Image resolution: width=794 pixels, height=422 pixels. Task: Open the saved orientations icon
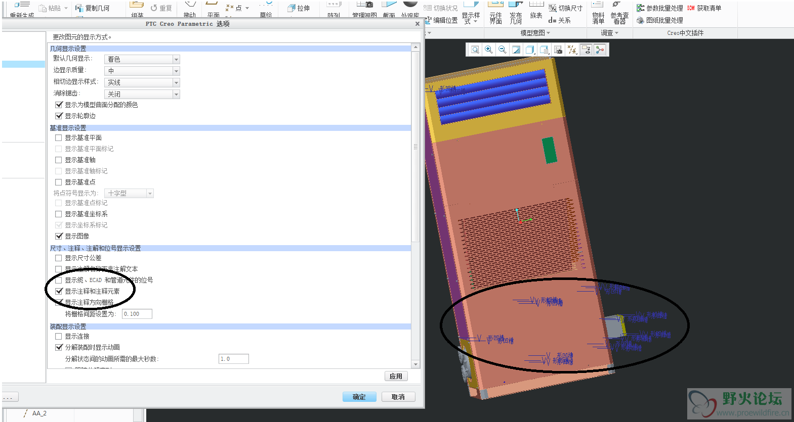pos(544,50)
